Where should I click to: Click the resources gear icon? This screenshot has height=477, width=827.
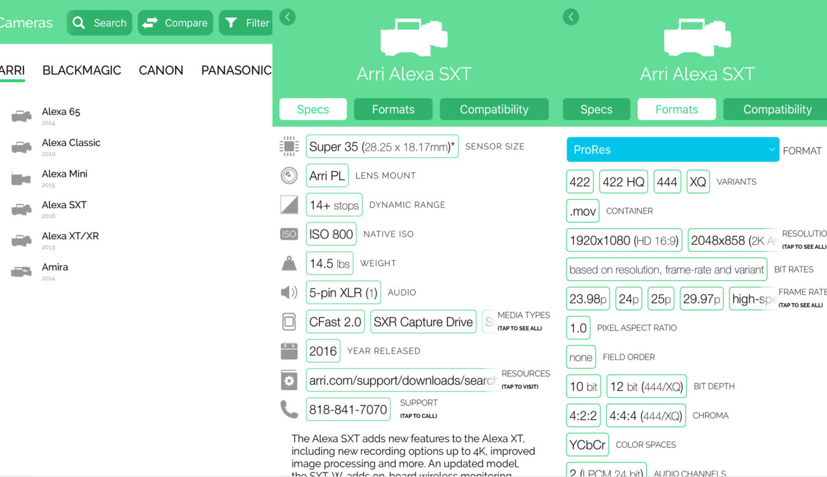point(289,380)
